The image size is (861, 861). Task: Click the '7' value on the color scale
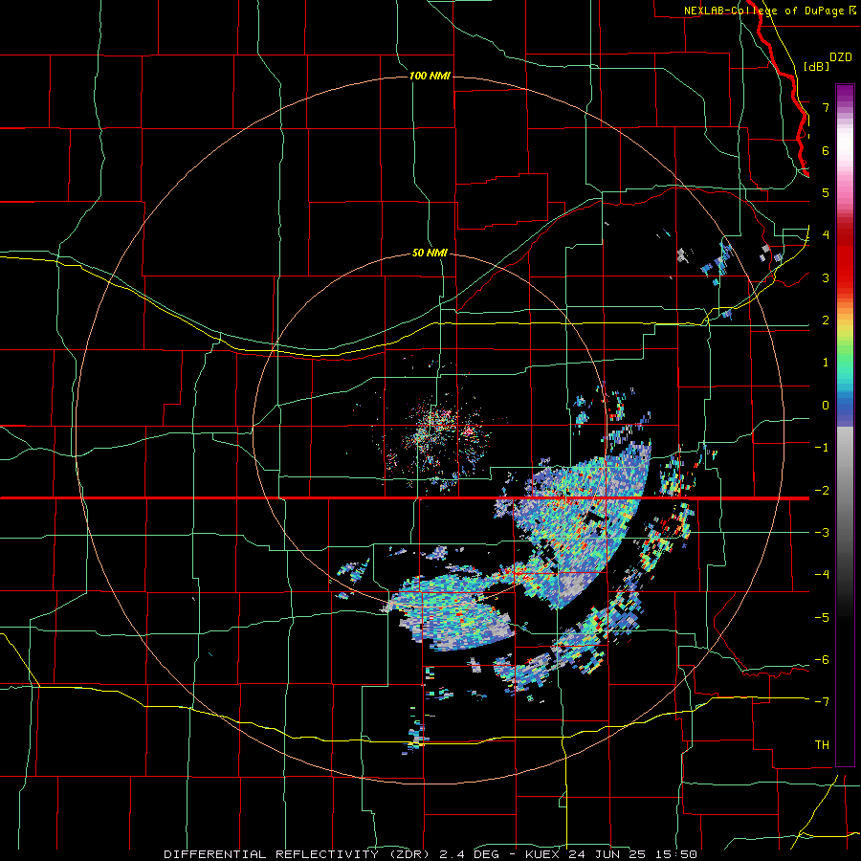[x=826, y=107]
